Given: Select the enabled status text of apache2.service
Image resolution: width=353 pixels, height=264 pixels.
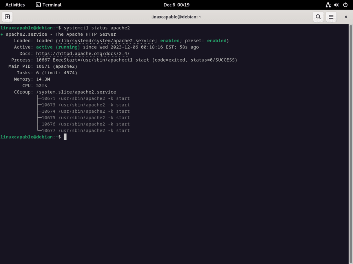Looking at the screenshot, I should tap(170, 41).
